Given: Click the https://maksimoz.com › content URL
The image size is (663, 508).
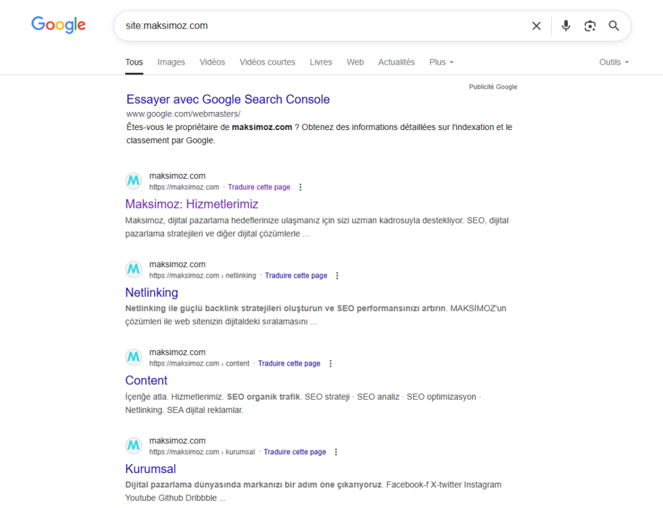Looking at the screenshot, I should point(199,364).
